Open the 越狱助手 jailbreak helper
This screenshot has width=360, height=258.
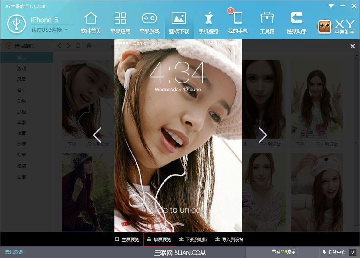(297, 23)
